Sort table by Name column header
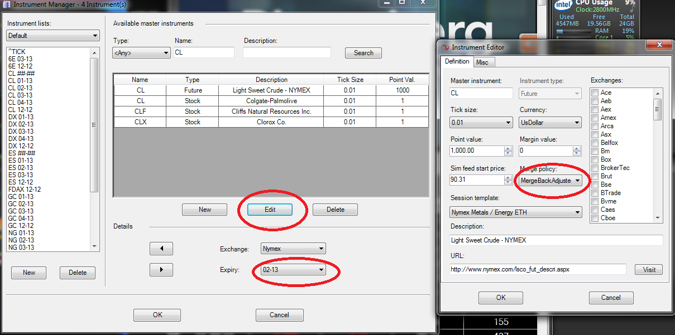Image resolution: width=675 pixels, height=335 pixels. pyautogui.click(x=140, y=80)
